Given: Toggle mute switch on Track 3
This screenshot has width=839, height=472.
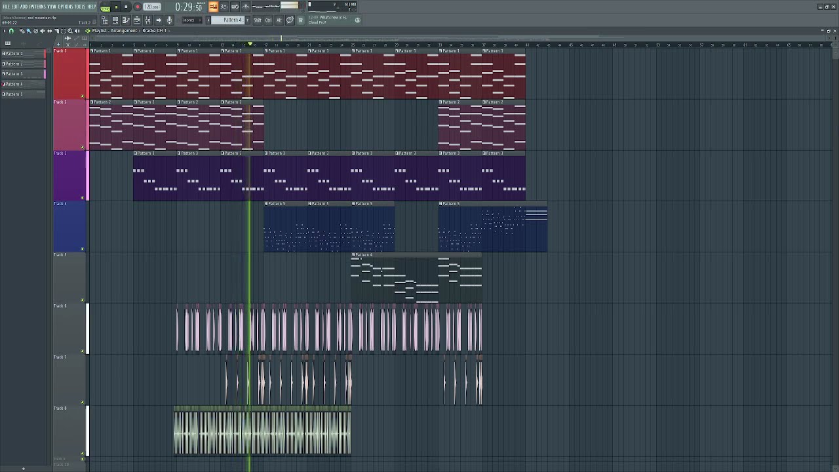Looking at the screenshot, I should click(x=83, y=198).
